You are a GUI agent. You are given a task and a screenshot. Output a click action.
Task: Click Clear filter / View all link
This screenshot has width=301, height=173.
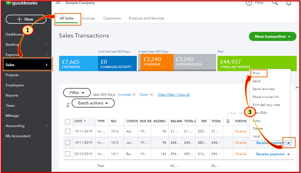tap(174, 95)
